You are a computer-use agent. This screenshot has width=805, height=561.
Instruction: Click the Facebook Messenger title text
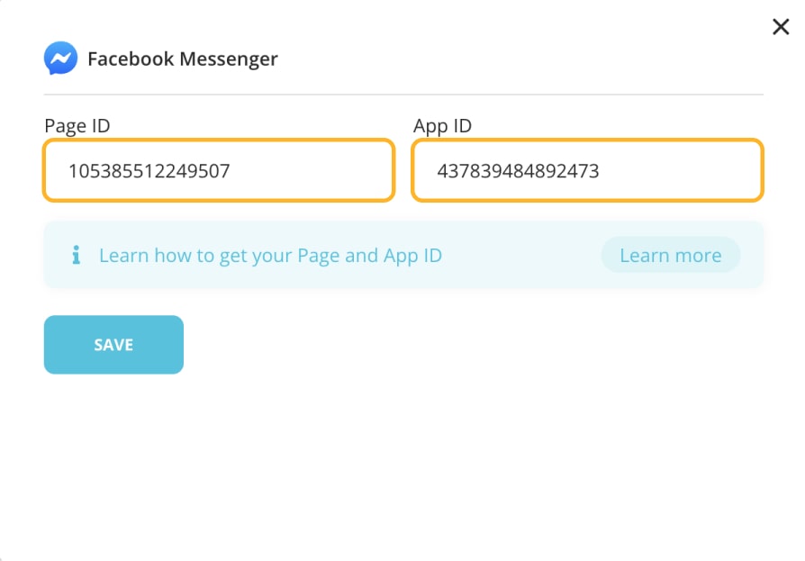(182, 59)
